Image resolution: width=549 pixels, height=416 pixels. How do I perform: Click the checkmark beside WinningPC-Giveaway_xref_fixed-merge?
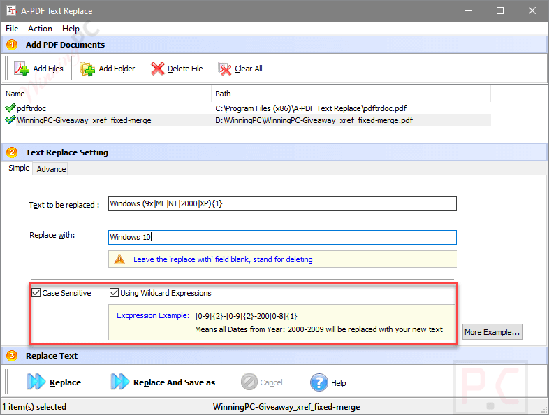[x=10, y=120]
